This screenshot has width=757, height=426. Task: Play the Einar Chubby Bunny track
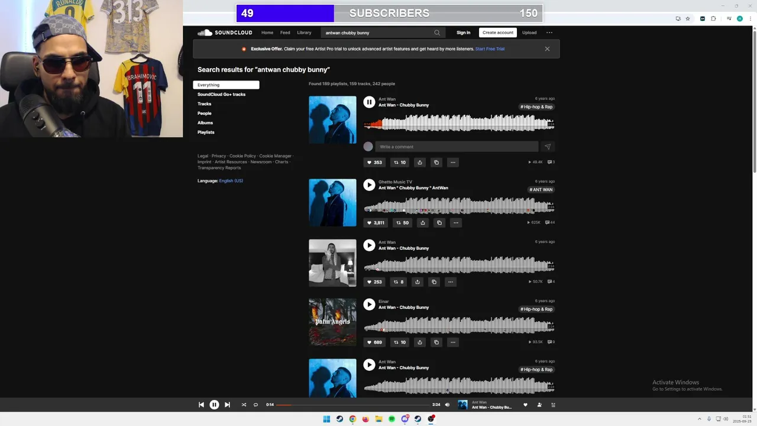[369, 305]
